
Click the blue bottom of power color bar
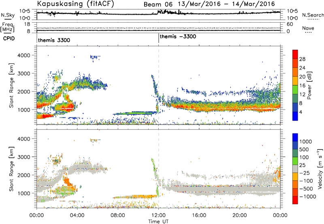(x=295, y=116)
